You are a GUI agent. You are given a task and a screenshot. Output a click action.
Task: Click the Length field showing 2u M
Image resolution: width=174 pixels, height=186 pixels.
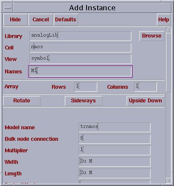tap(114, 173)
